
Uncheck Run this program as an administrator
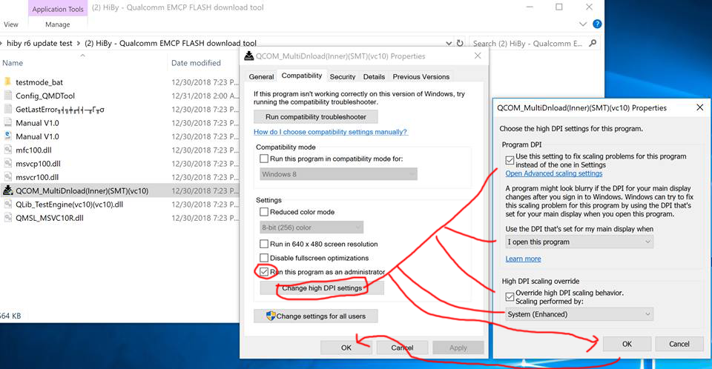coord(264,272)
